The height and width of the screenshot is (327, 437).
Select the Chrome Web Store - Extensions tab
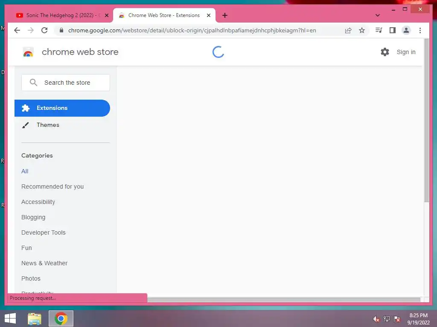(164, 15)
